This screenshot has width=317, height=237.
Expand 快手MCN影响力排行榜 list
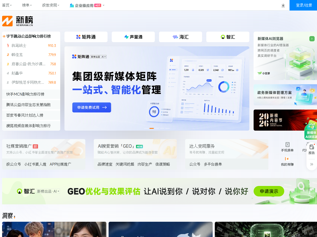click(31, 94)
